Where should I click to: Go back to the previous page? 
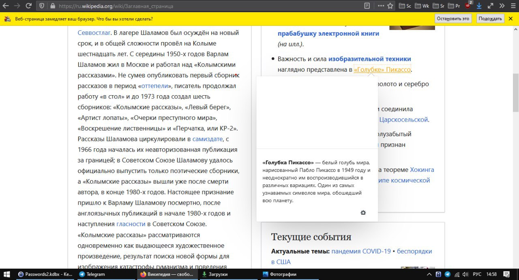click(x=6, y=6)
